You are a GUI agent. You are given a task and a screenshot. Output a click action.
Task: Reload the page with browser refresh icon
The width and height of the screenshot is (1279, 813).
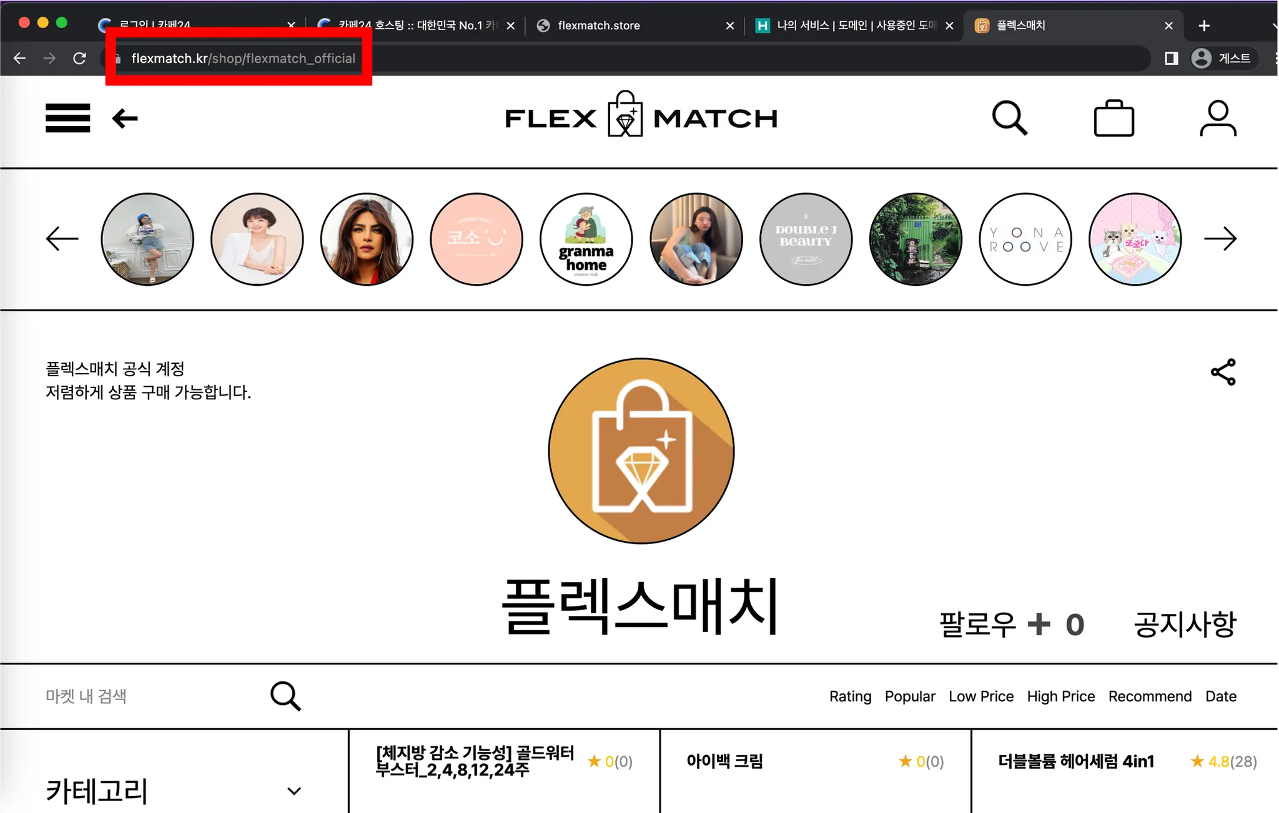pos(79,58)
